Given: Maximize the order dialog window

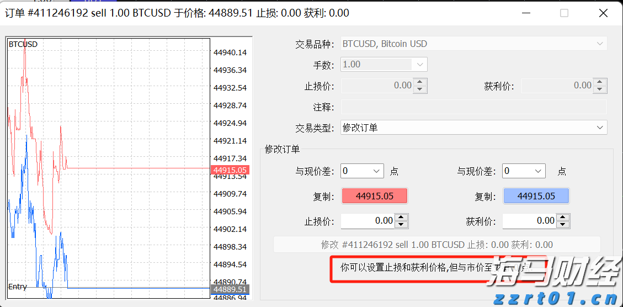Looking at the screenshot, I should pos(564,13).
